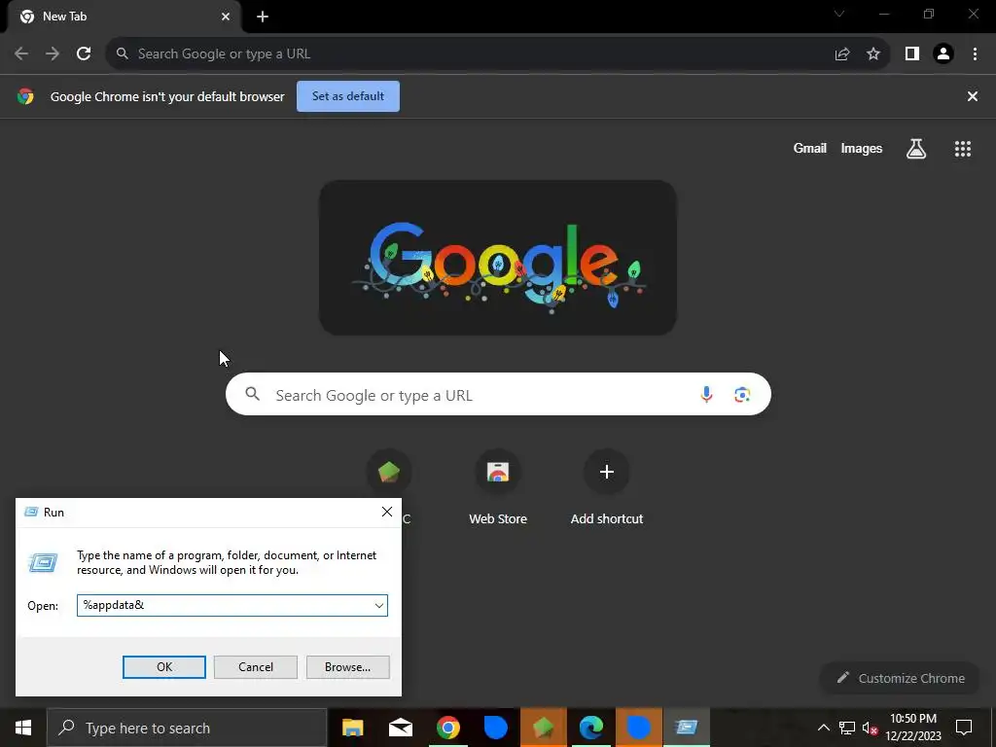Open clock and calendar flyout
This screenshot has height=747, width=996.
click(913, 728)
